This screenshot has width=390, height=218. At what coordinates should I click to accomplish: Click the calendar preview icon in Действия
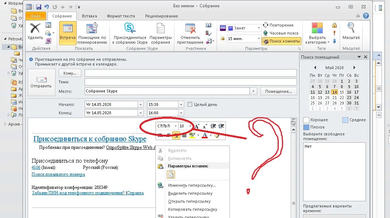[48, 25]
